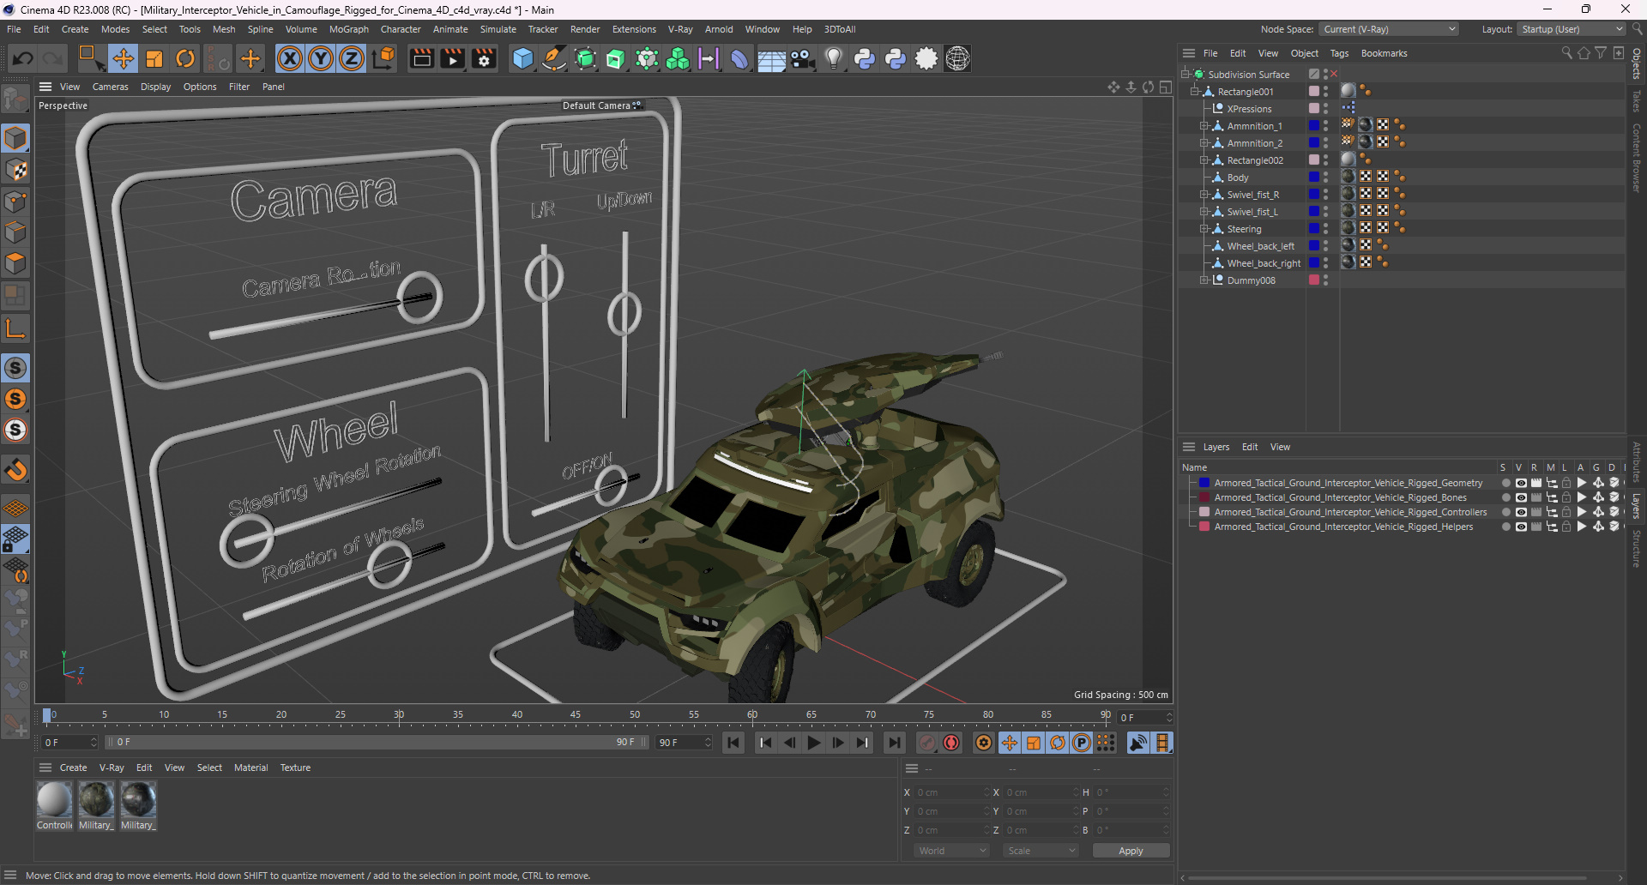Open the World coordinate dropdown
This screenshot has height=885, width=1647.
click(952, 851)
